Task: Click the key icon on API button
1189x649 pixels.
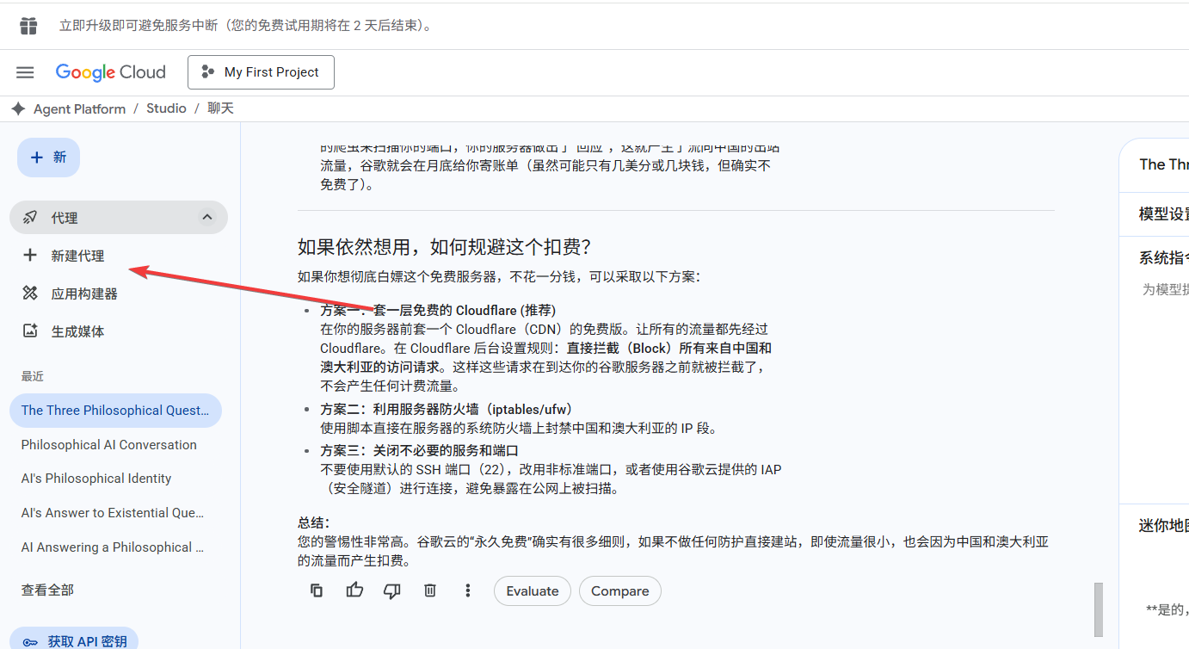Action: pos(30,642)
